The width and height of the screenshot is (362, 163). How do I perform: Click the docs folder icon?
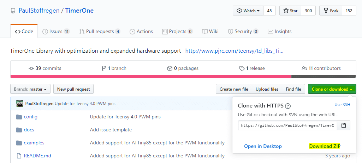point(19,130)
